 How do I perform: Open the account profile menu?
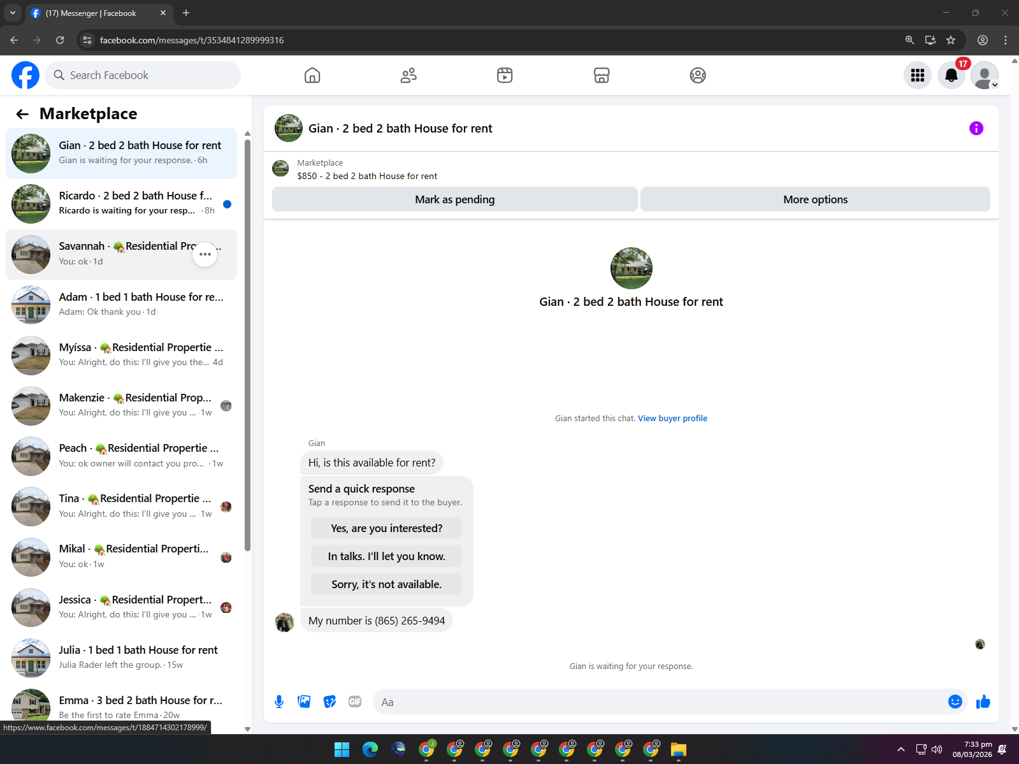(985, 75)
